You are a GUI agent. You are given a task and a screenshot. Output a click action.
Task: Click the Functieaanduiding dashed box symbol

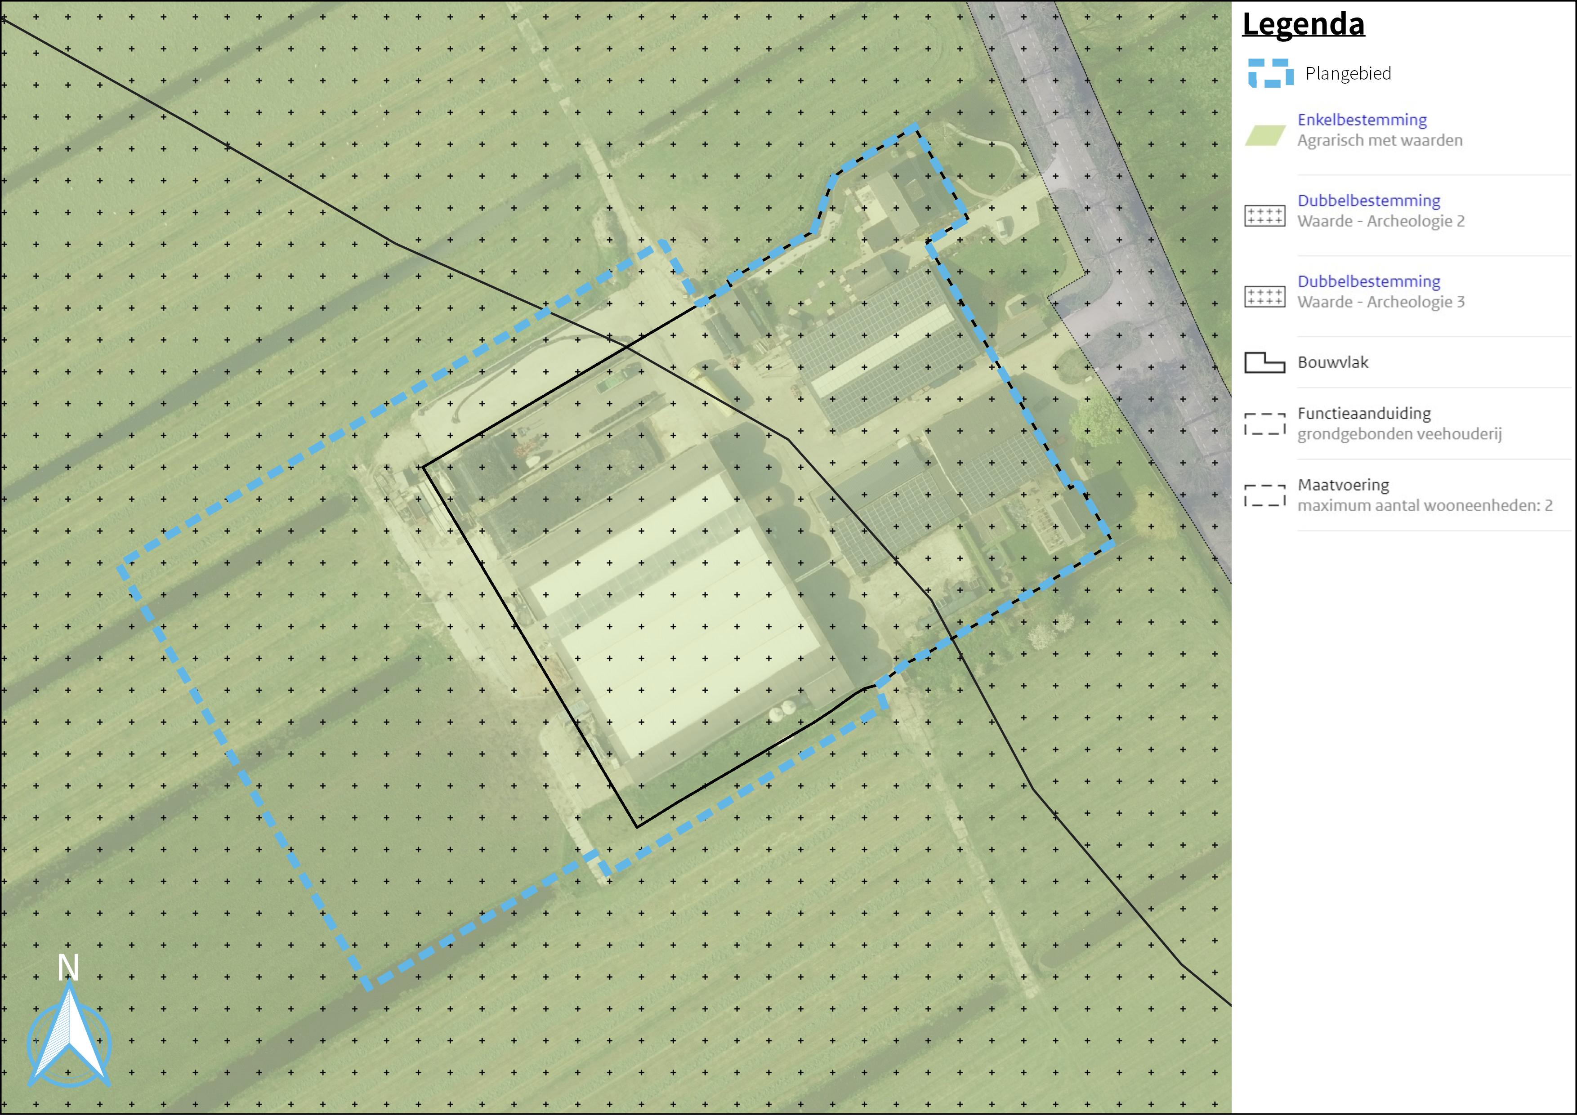pyautogui.click(x=1264, y=424)
